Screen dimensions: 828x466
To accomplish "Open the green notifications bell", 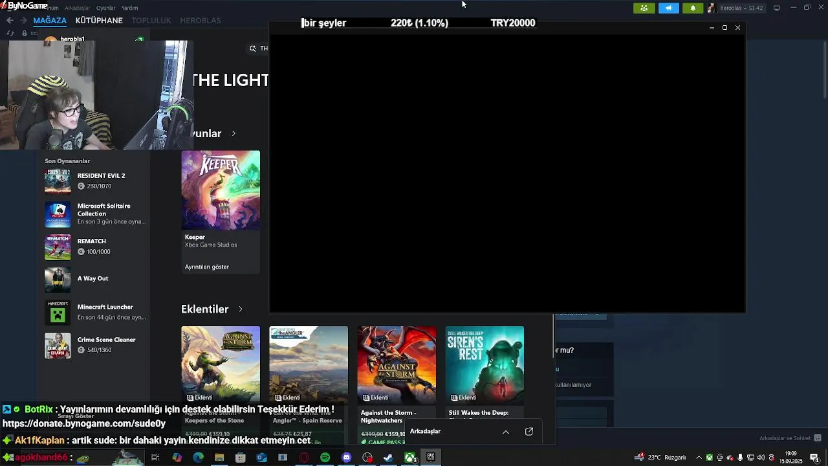I will point(693,8).
